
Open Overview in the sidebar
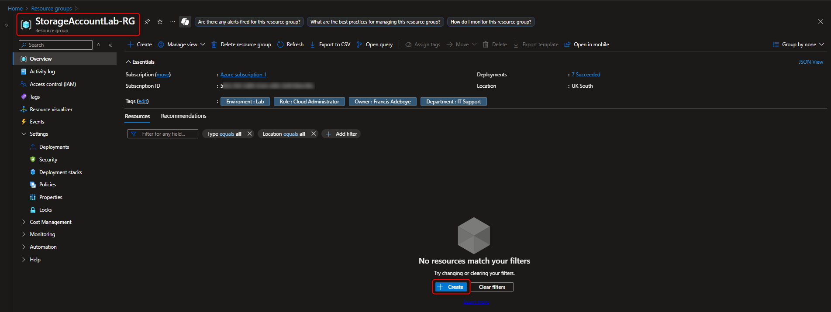click(65, 59)
